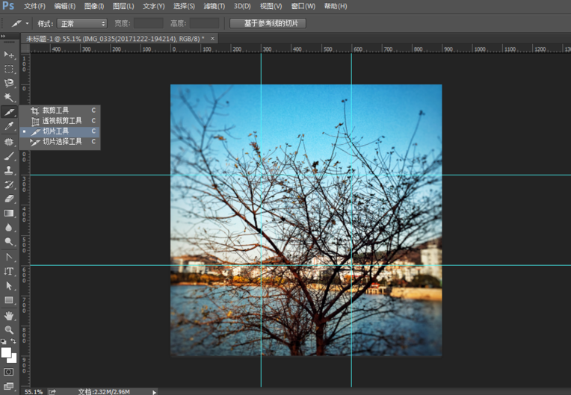Click the 55.1% zoom field in status bar
571x395 pixels.
pos(34,391)
